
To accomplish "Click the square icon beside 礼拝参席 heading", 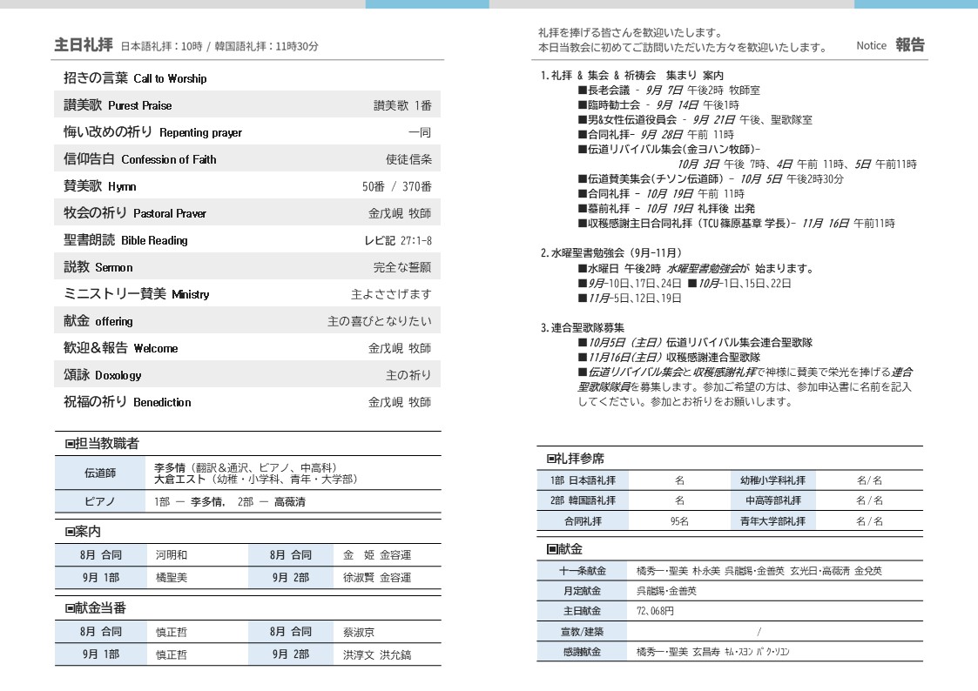I will coord(551,459).
